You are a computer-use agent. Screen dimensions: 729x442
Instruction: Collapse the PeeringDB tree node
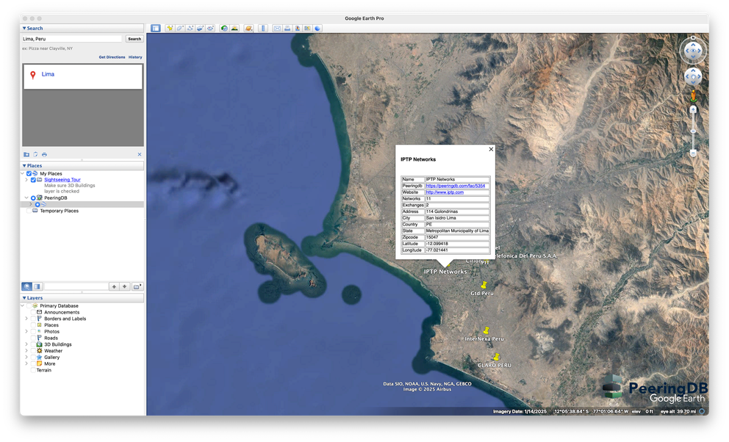26,198
